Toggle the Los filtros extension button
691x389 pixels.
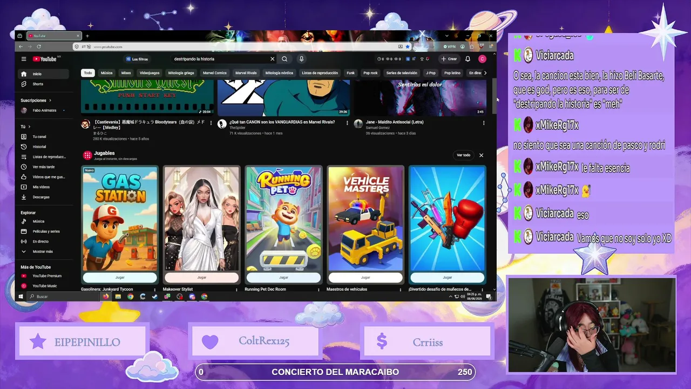pos(137,59)
